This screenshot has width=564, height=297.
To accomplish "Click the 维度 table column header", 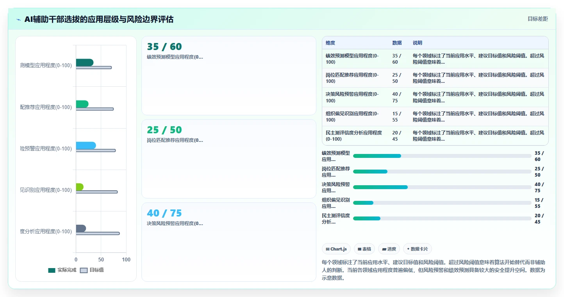I will coord(330,43).
